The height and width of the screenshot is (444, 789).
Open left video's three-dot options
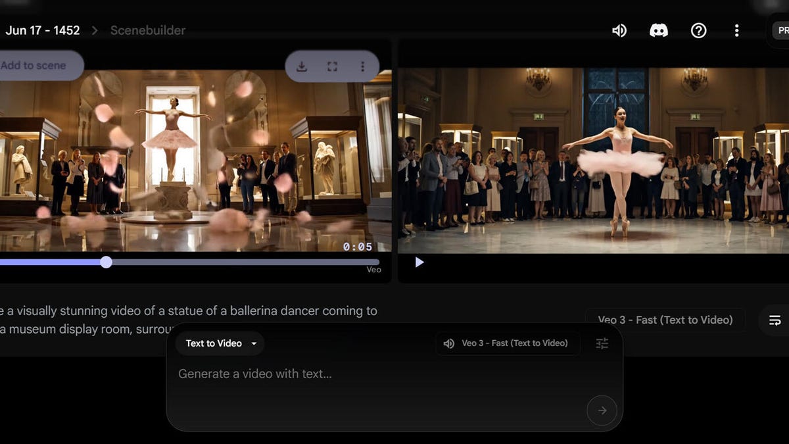[362, 66]
